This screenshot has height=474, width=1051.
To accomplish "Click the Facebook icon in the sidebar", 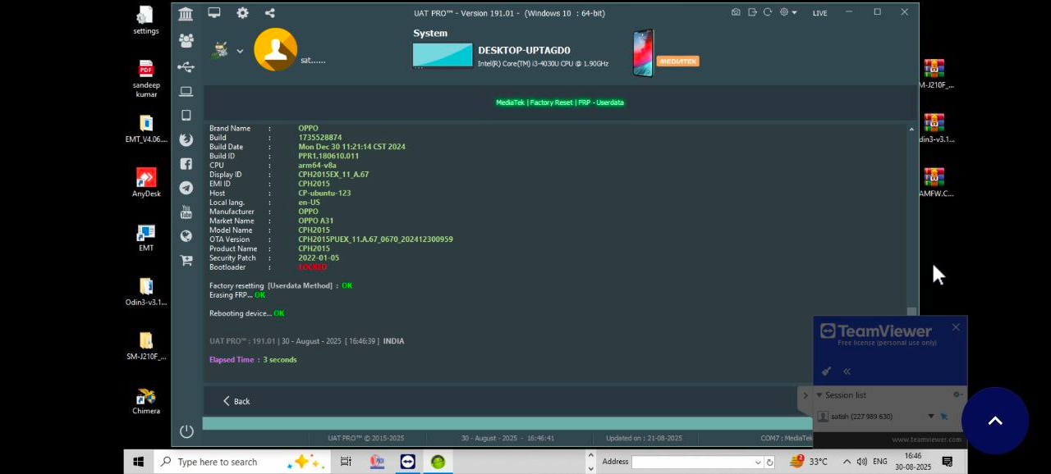I will tap(186, 164).
